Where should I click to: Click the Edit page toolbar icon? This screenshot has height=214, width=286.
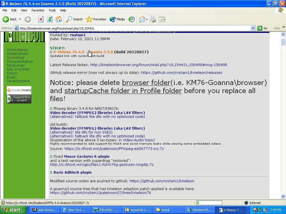click(162, 19)
